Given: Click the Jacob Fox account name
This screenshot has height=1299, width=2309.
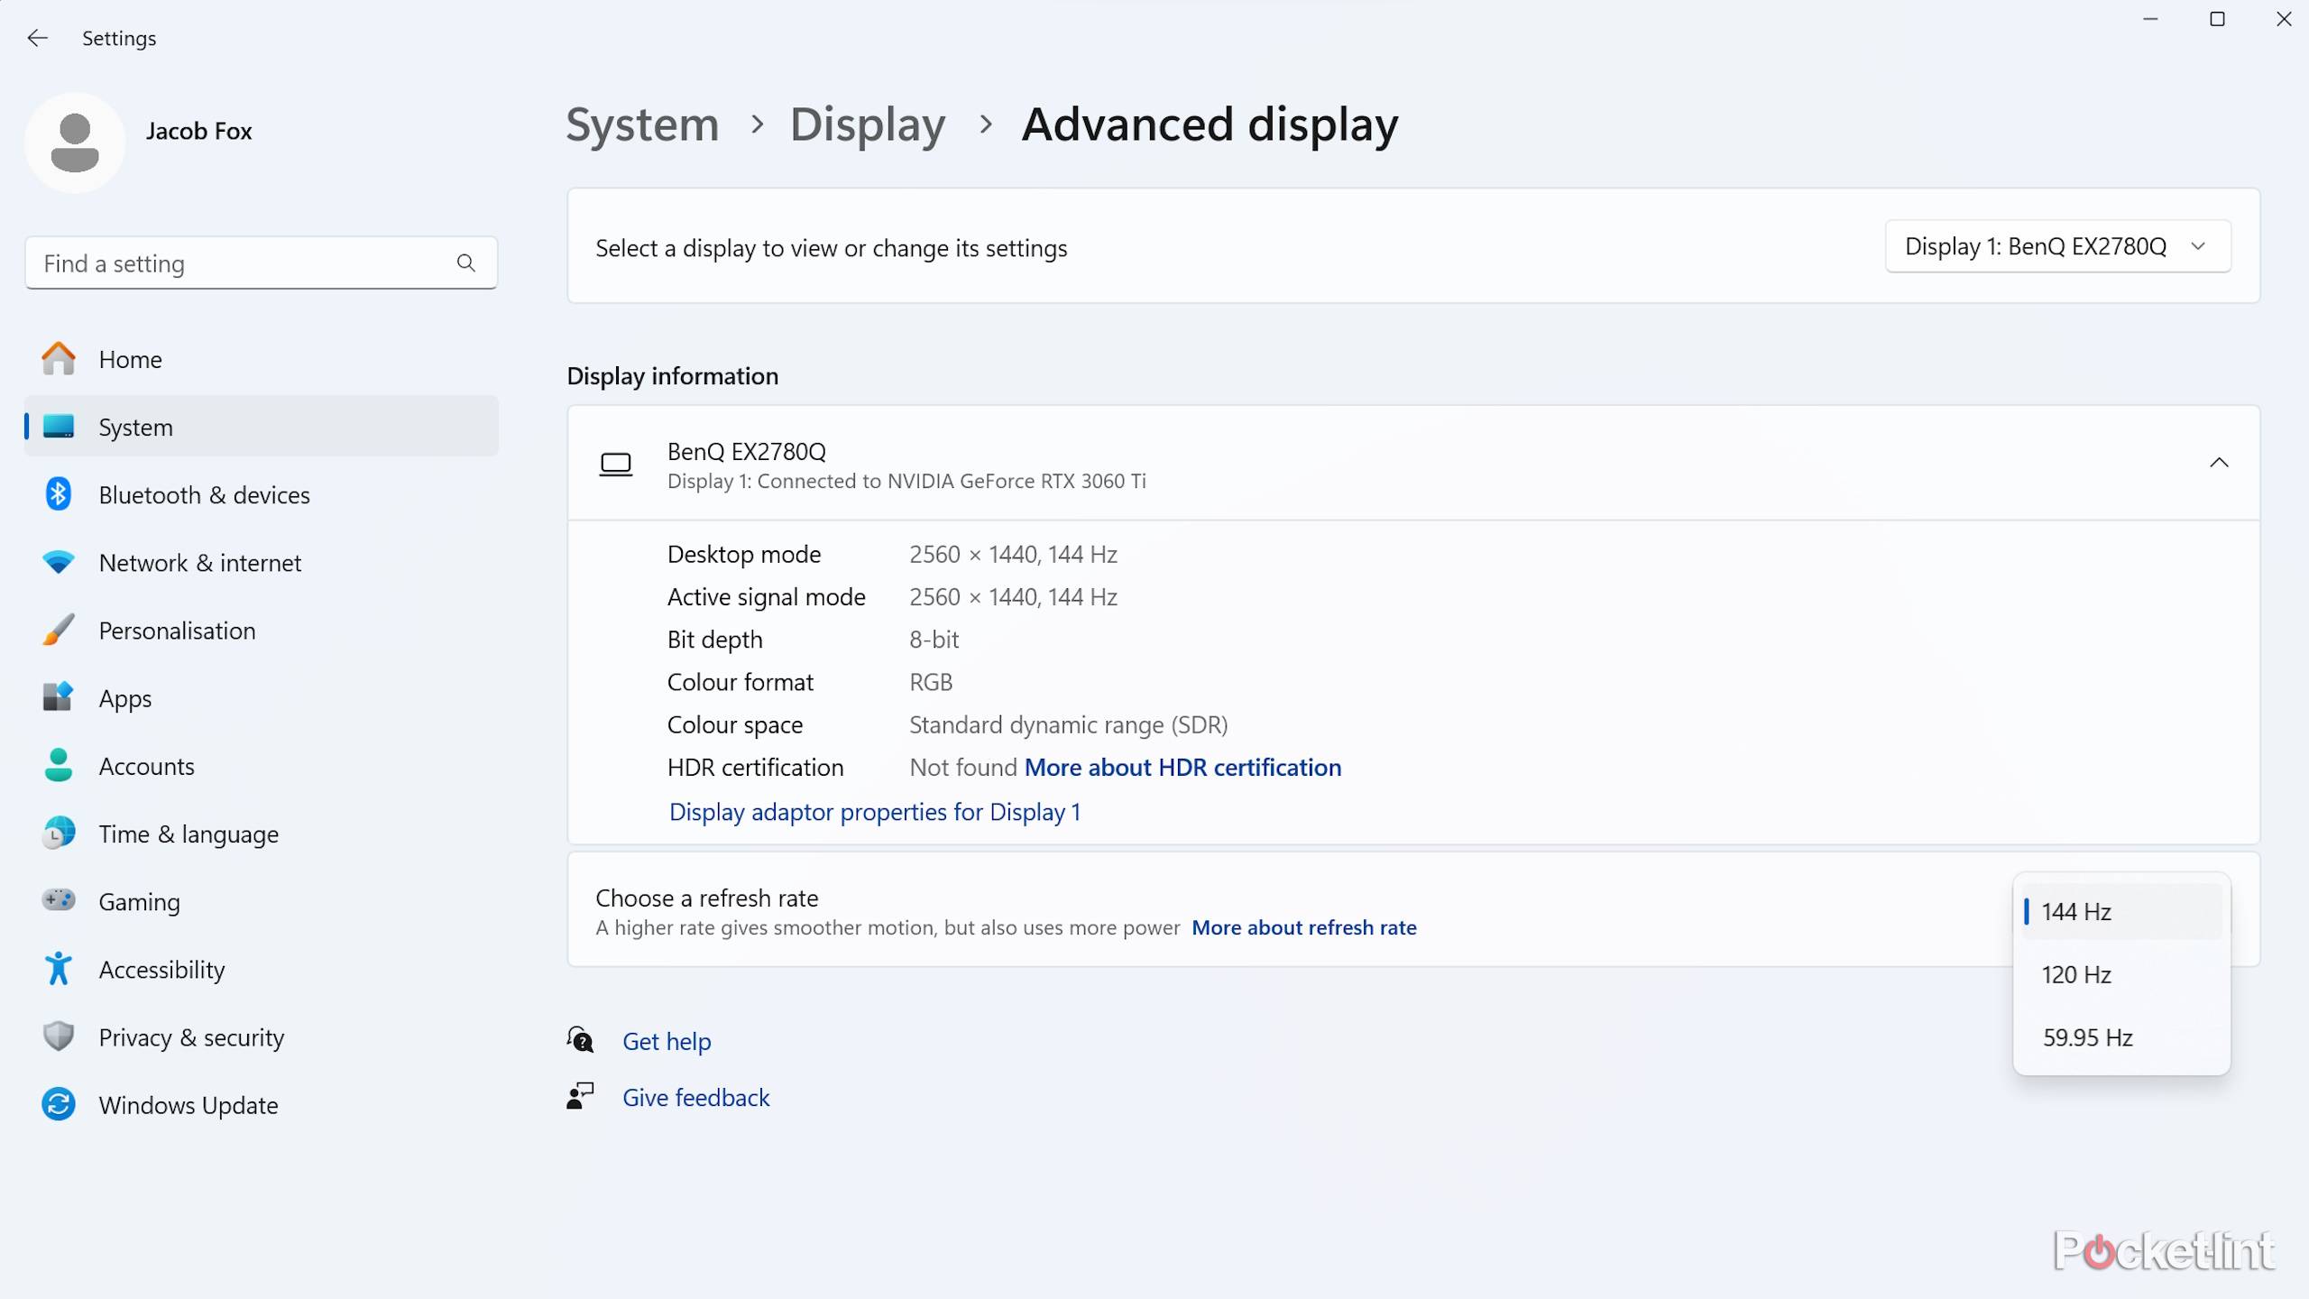Looking at the screenshot, I should pyautogui.click(x=198, y=131).
